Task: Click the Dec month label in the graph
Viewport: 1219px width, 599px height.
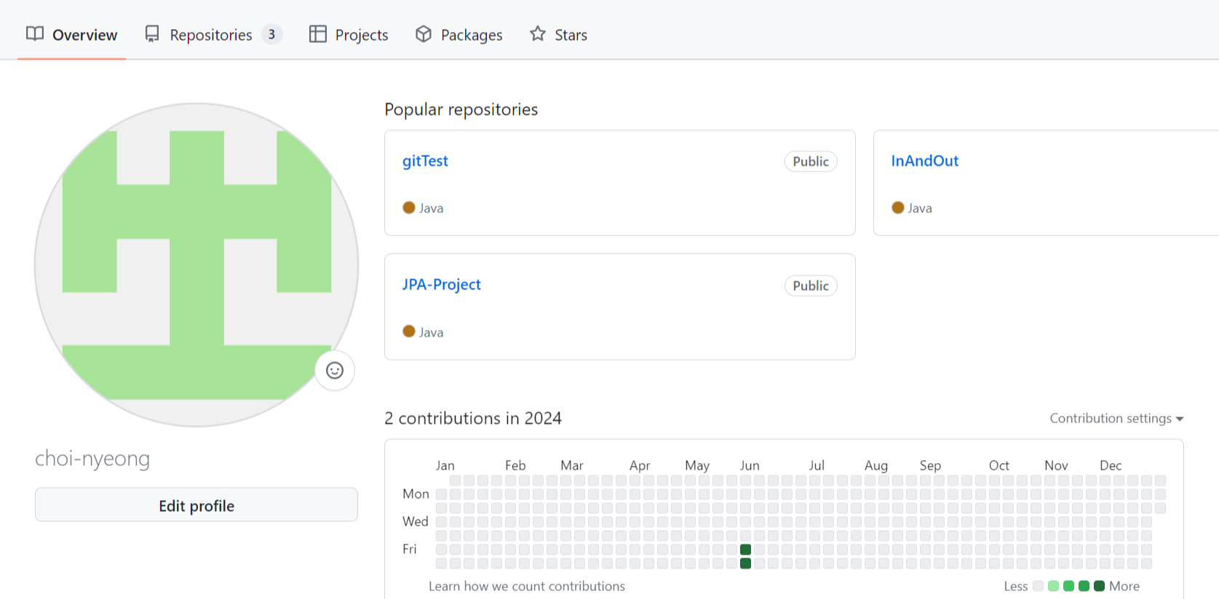Action: coord(1111,465)
